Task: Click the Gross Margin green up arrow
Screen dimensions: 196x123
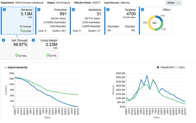Action: click(x=48, y=55)
